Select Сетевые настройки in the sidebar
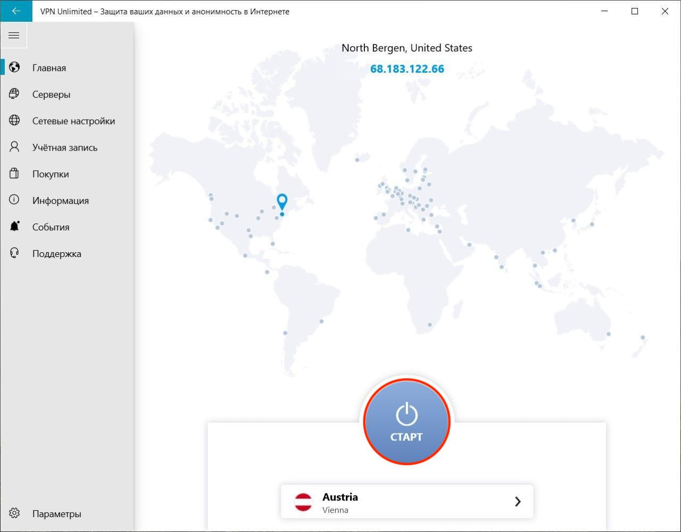 (73, 121)
